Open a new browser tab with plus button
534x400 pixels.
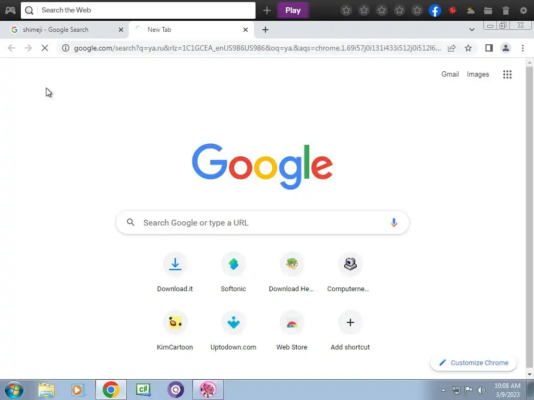click(x=265, y=30)
